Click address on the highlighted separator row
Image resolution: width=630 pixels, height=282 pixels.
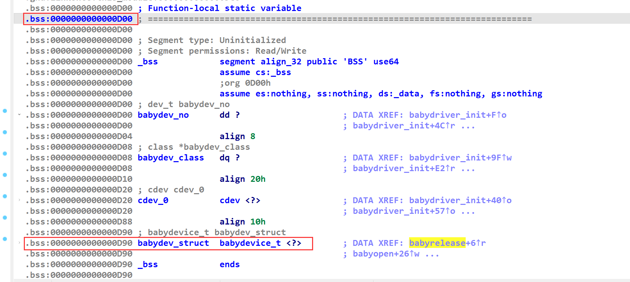79,19
